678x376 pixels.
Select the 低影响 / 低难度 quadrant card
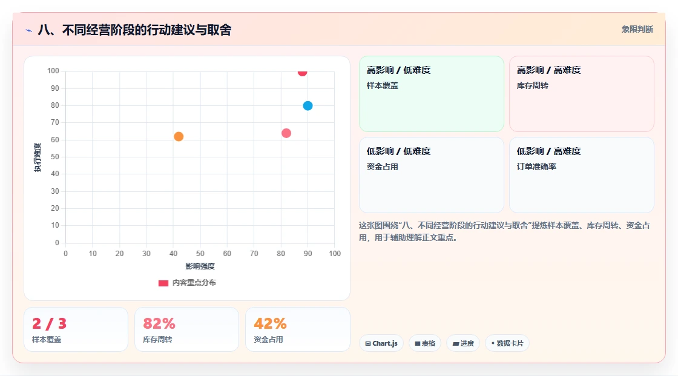pos(432,175)
